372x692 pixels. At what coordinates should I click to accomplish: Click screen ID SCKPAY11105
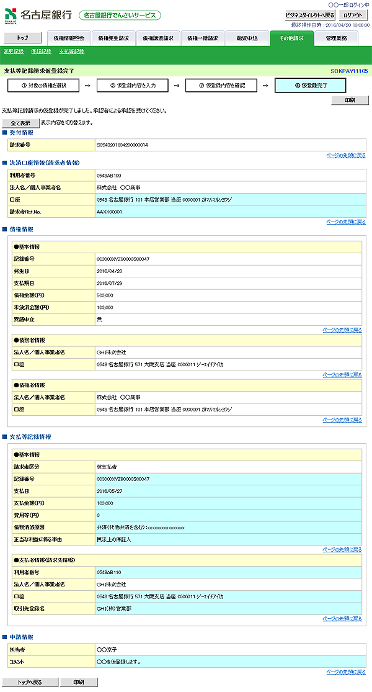click(x=349, y=71)
